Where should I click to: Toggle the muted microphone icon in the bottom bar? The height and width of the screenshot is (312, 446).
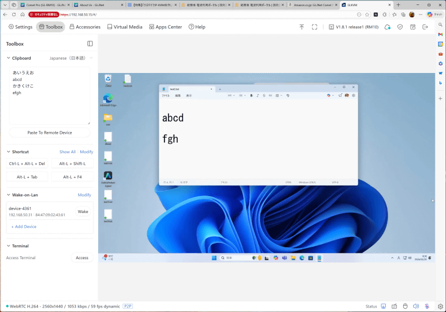(x=427, y=306)
